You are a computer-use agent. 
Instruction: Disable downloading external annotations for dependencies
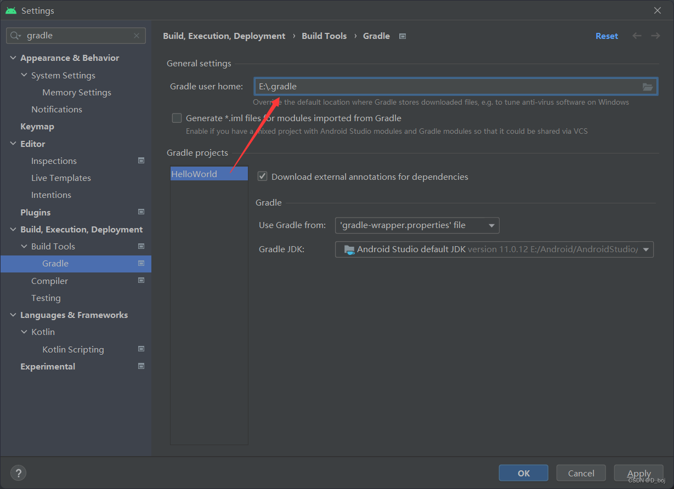tap(262, 177)
